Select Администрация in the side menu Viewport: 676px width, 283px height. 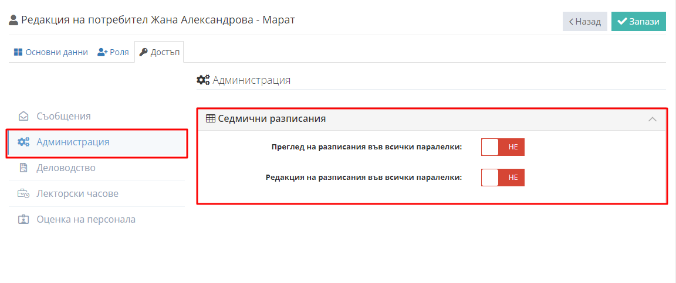(97, 142)
